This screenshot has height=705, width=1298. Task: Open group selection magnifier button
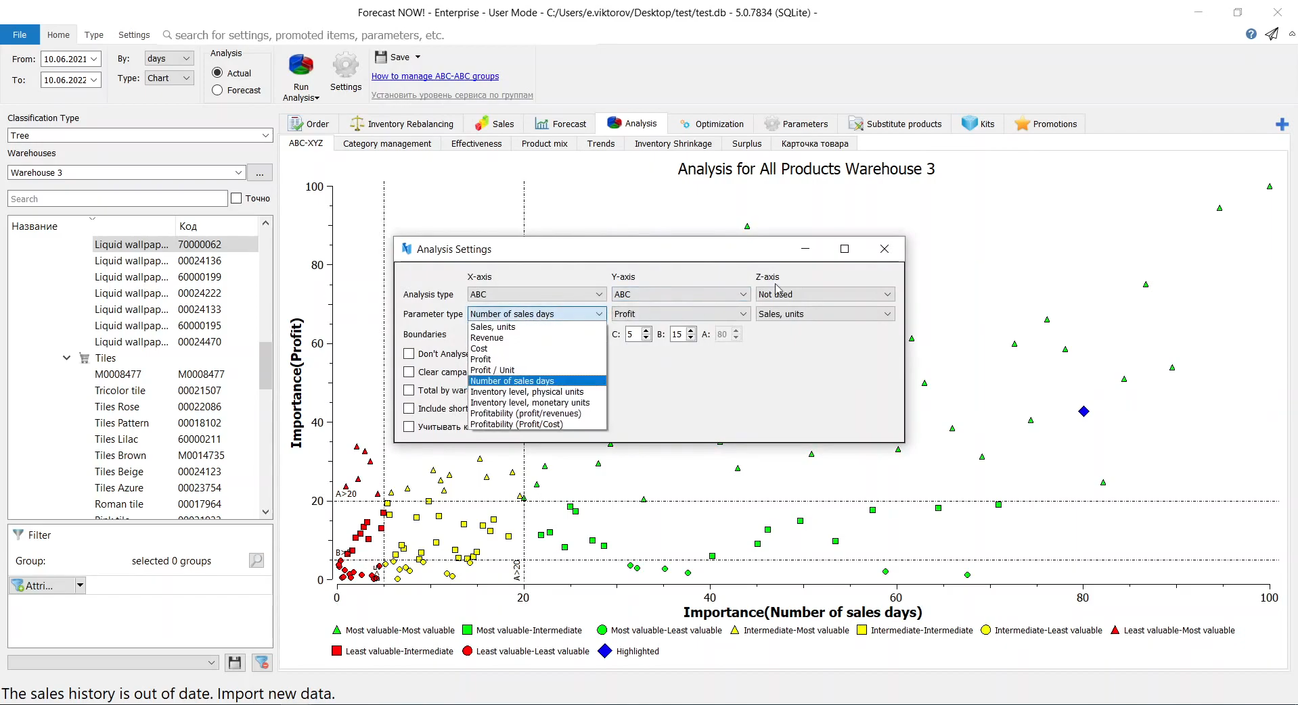tap(256, 560)
